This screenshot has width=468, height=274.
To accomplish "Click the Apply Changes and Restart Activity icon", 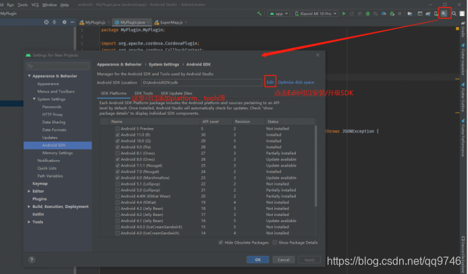I will tap(352, 13).
